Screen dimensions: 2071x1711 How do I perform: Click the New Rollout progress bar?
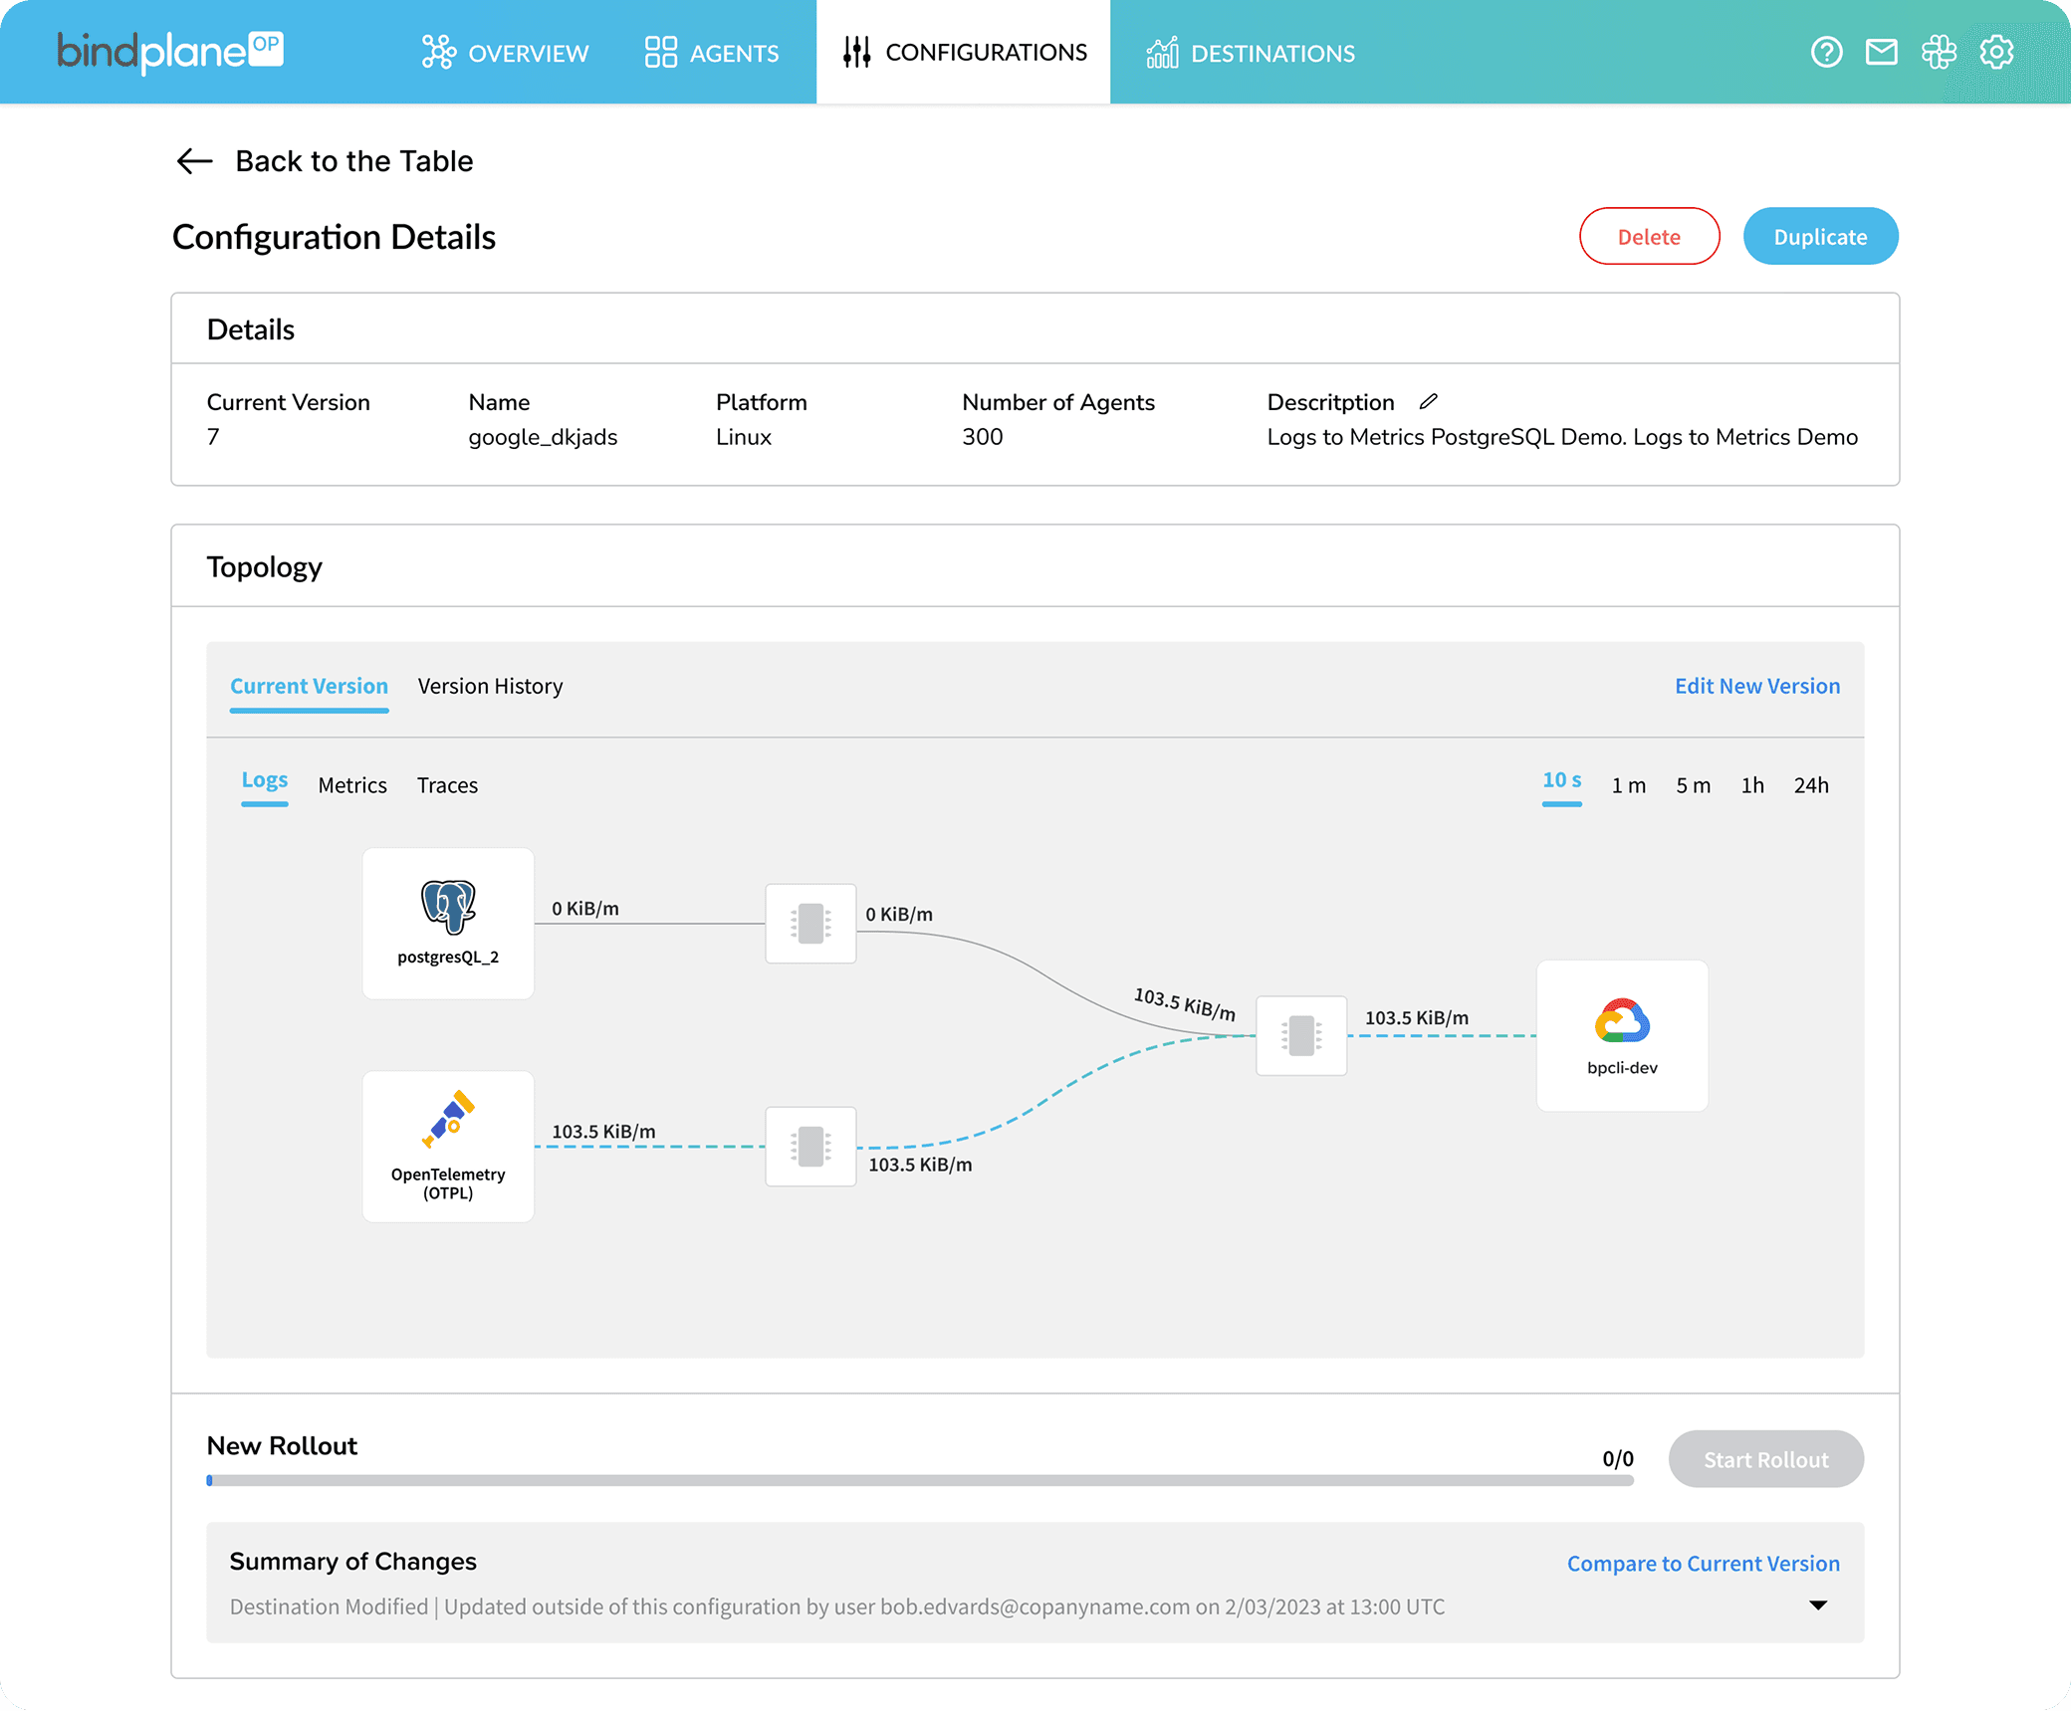pos(920,1480)
